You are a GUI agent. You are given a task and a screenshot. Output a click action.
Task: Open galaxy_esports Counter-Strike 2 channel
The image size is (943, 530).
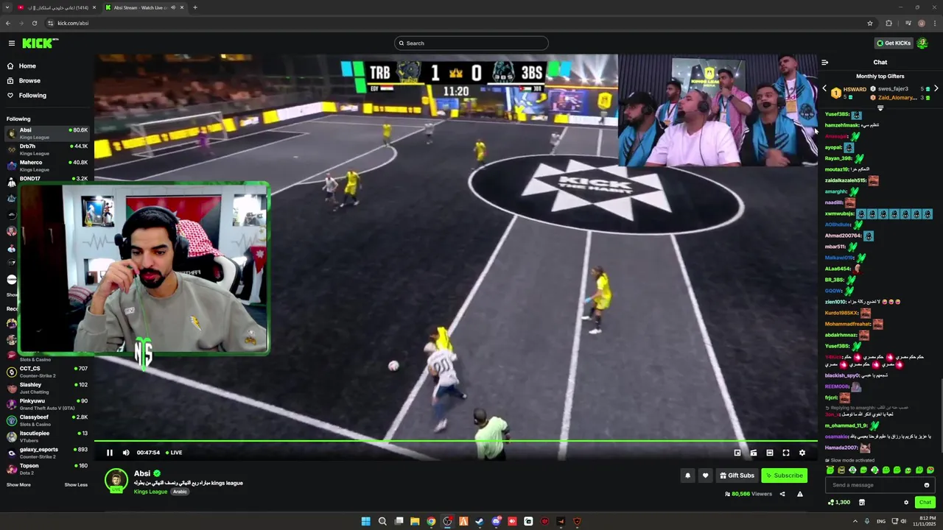[x=47, y=453]
